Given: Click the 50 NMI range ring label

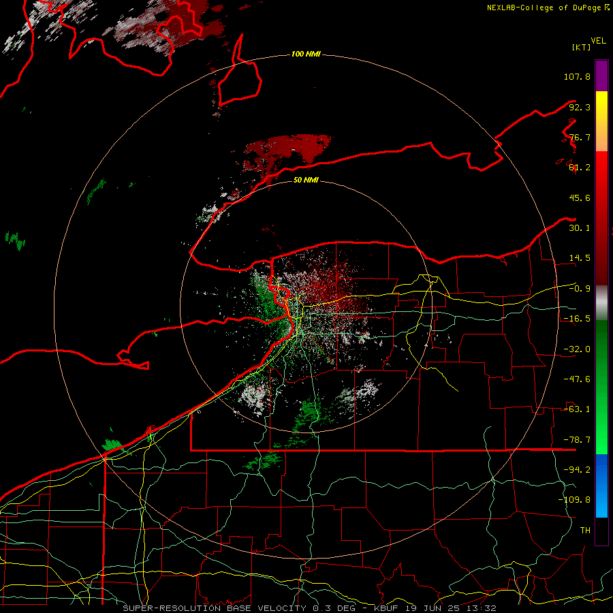Looking at the screenshot, I should coord(306,180).
